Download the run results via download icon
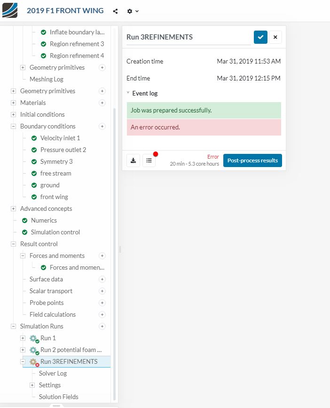The height and width of the screenshot is (408, 330). pos(134,160)
